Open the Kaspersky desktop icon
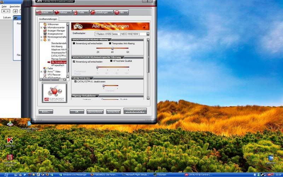This screenshot has height=177, width=283. click(10, 140)
